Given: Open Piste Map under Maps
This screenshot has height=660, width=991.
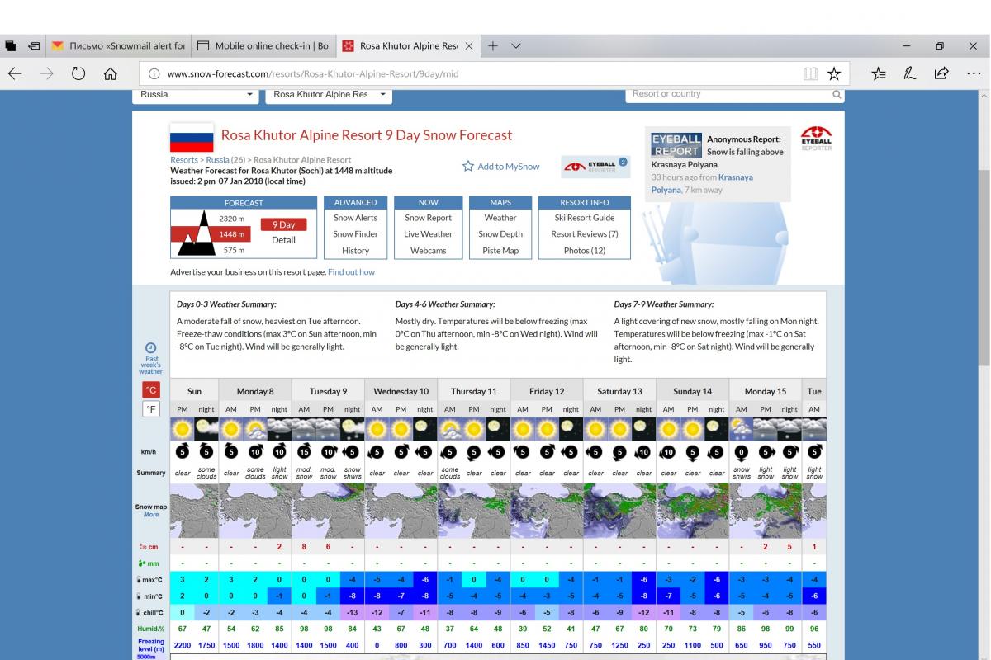Looking at the screenshot, I should click(x=500, y=251).
